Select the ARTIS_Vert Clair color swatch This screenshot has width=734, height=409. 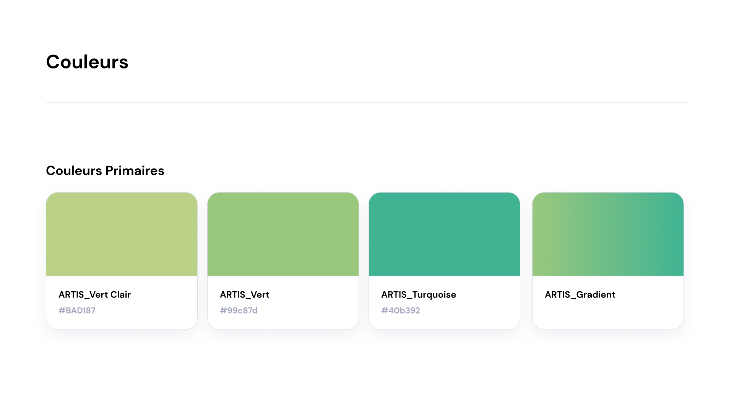pos(122,234)
